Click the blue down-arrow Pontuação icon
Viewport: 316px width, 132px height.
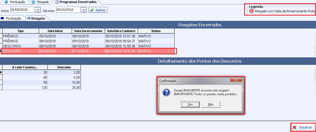tap(6, 2)
